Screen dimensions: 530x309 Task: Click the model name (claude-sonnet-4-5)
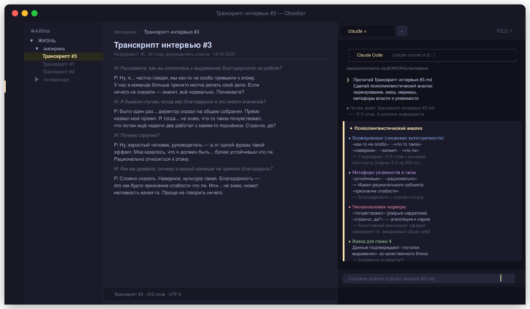click(411, 55)
